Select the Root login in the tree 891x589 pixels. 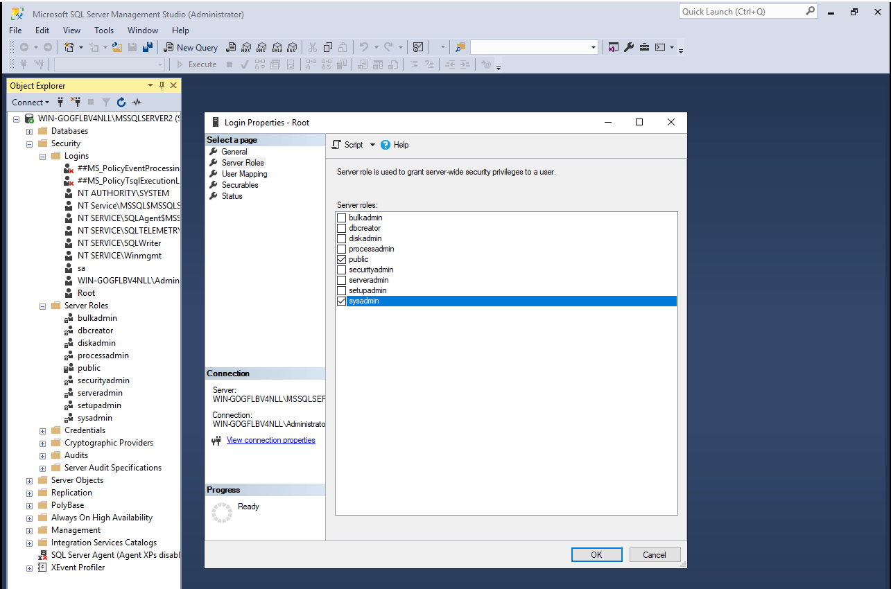coord(86,293)
